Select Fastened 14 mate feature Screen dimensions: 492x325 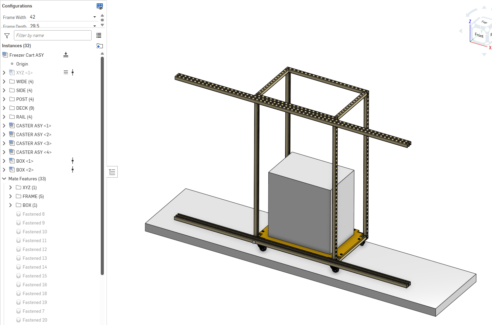(35, 267)
